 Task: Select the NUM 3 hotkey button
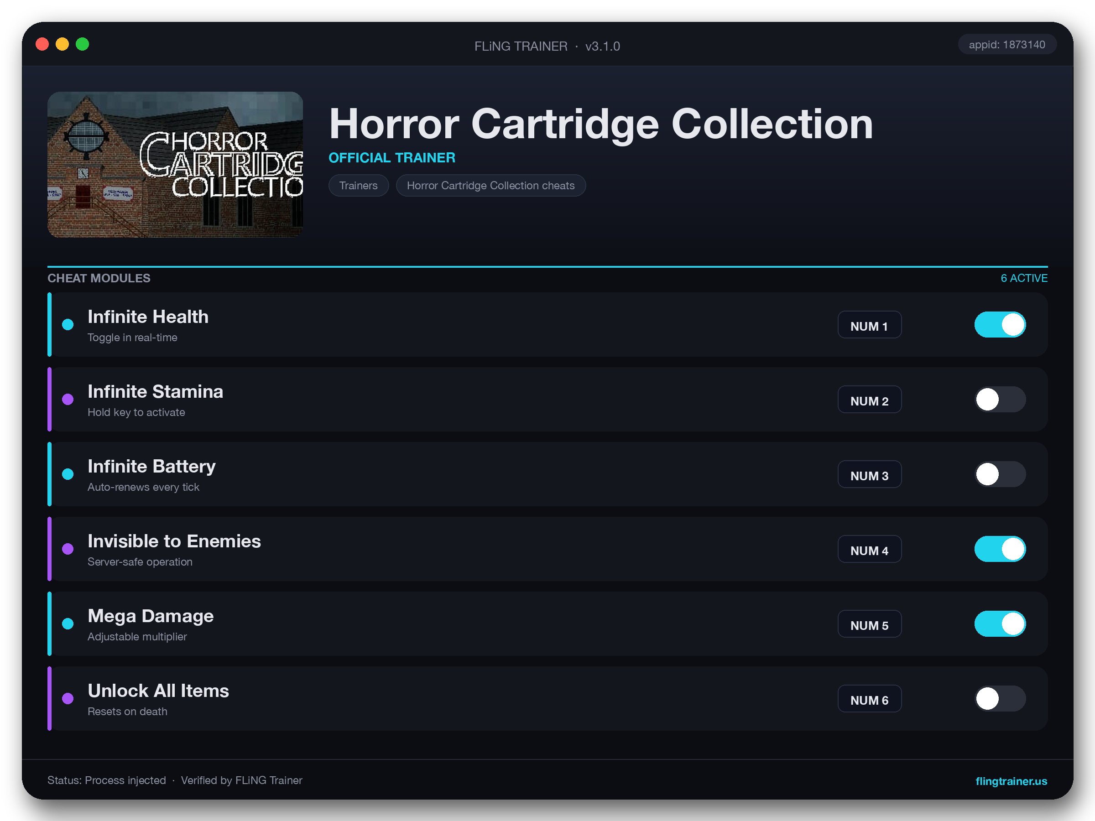pyautogui.click(x=869, y=474)
